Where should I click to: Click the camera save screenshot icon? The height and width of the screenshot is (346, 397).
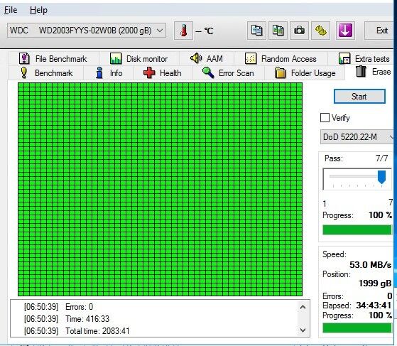pyautogui.click(x=299, y=31)
